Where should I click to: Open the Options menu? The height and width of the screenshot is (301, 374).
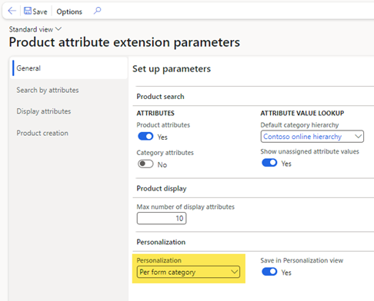click(69, 12)
